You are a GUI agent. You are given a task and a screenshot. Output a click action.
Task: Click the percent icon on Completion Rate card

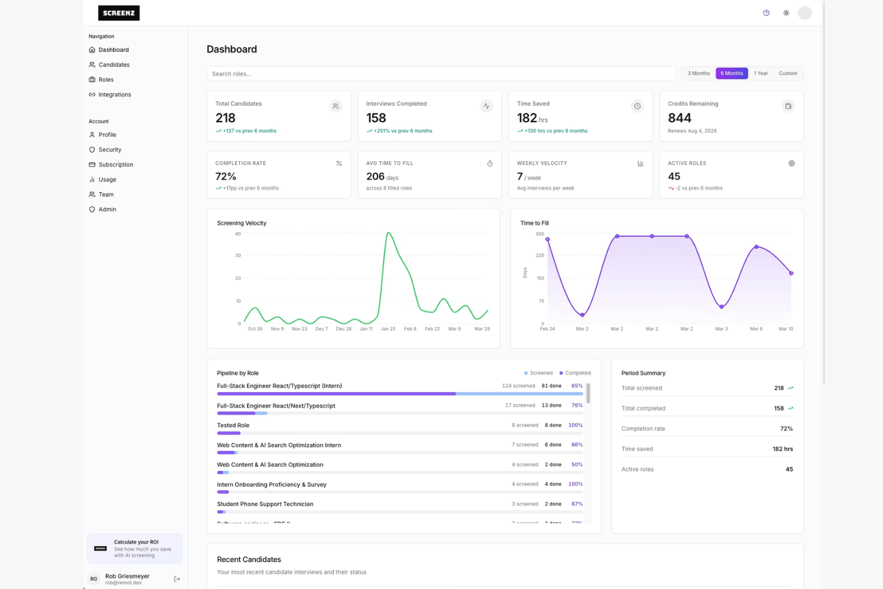(339, 164)
